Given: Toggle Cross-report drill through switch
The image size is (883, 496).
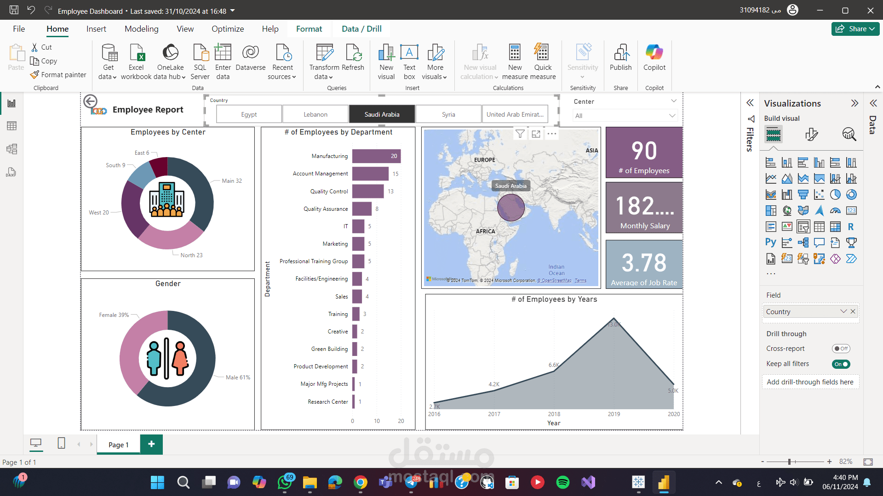Looking at the screenshot, I should pyautogui.click(x=841, y=349).
